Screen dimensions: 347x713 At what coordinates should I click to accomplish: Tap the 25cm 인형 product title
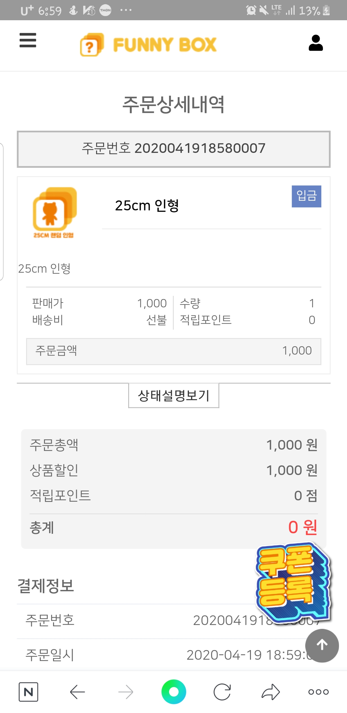[x=147, y=206]
